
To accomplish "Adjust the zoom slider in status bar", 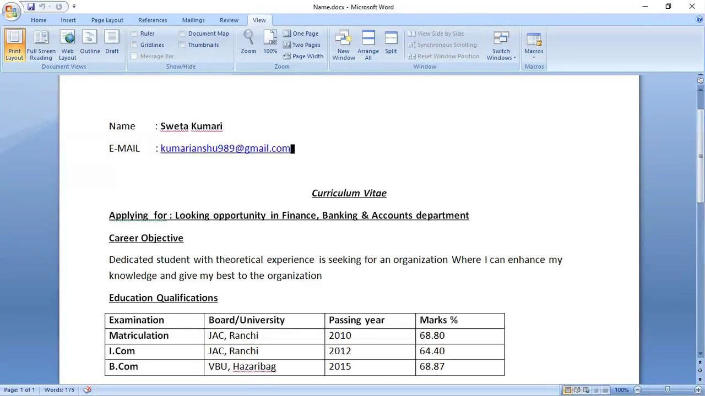I will click(x=667, y=390).
